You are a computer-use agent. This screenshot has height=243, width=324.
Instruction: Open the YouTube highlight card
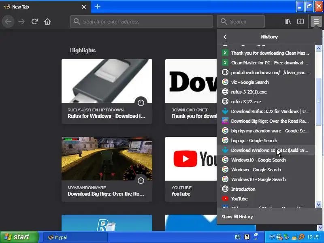click(x=191, y=169)
